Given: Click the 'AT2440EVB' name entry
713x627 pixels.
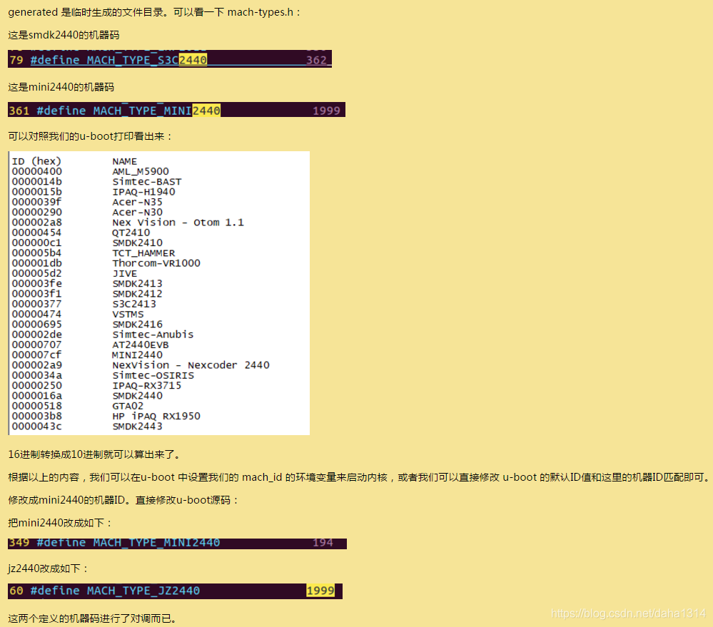Looking at the screenshot, I should 141,345.
